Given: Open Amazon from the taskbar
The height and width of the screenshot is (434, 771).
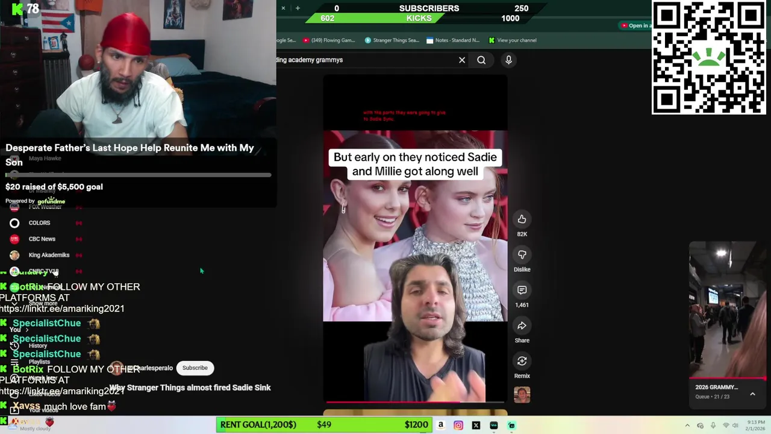Looking at the screenshot, I should pos(440,425).
